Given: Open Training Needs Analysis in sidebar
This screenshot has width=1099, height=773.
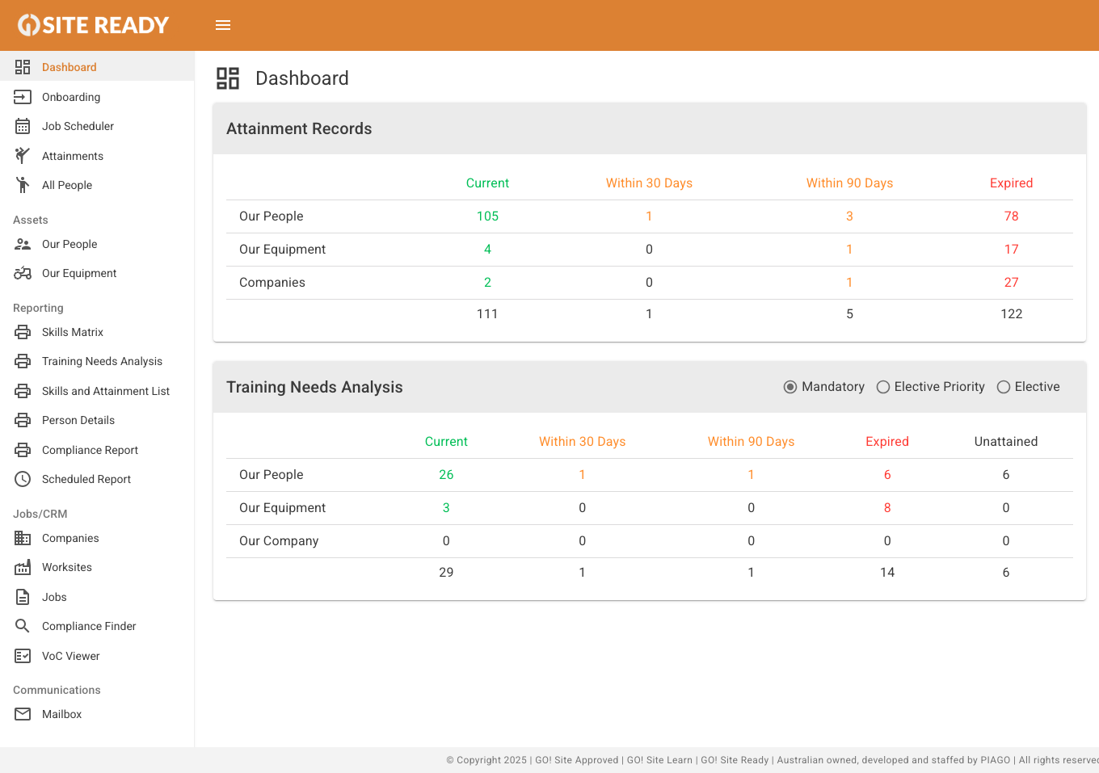Looking at the screenshot, I should coord(97,361).
